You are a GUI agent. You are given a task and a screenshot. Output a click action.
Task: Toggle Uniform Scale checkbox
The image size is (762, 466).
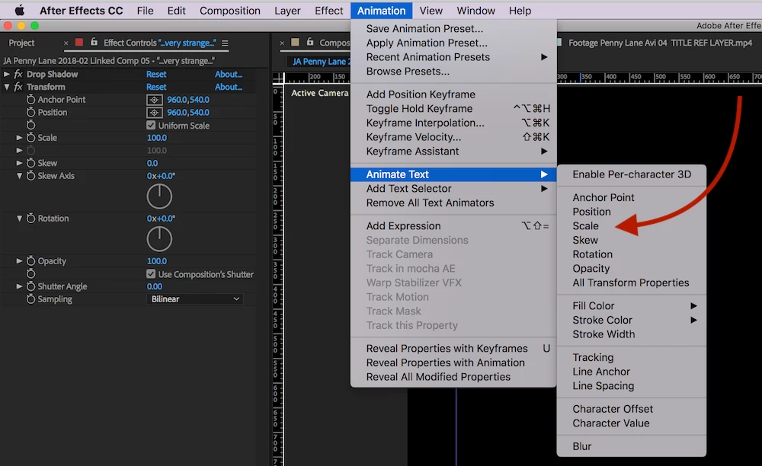[151, 125]
